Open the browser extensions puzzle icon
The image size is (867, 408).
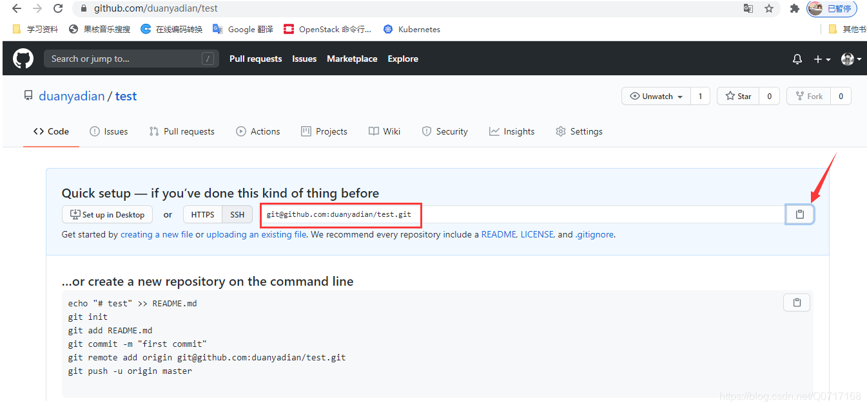[x=794, y=9]
